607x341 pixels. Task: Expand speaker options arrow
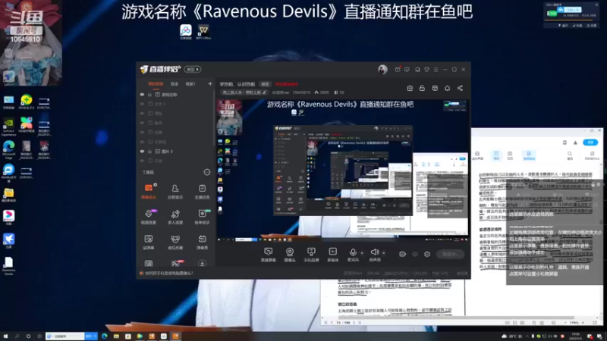click(384, 253)
